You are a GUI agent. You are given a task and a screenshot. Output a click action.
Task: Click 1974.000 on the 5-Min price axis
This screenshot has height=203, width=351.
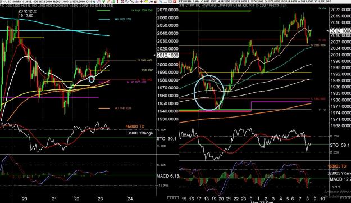[340, 112]
